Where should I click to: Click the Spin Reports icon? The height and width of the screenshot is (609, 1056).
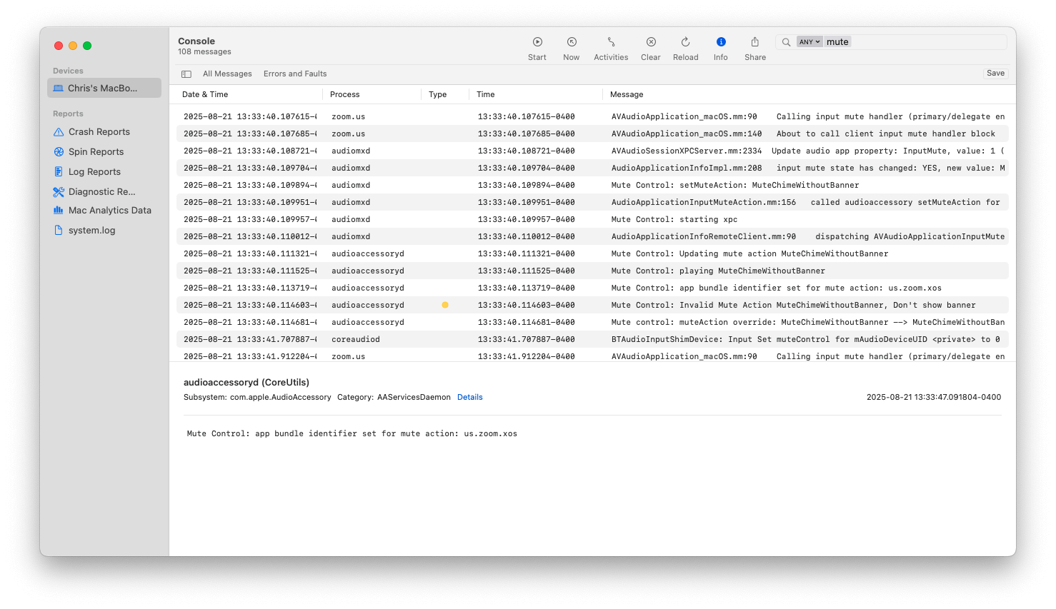[x=59, y=152]
